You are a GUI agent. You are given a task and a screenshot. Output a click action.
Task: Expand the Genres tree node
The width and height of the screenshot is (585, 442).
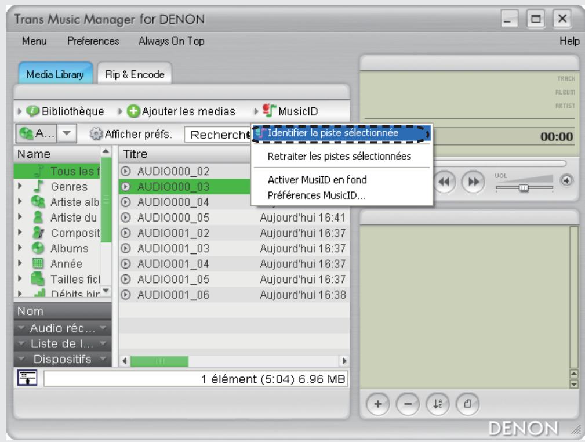[20, 186]
